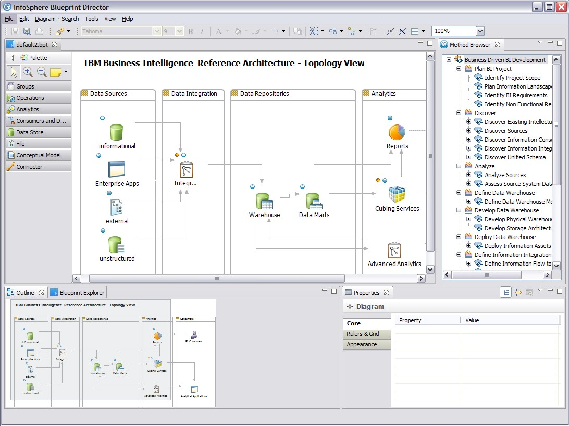Open the Diagram menu
Screen dimensions: 569x426
click(x=45, y=19)
